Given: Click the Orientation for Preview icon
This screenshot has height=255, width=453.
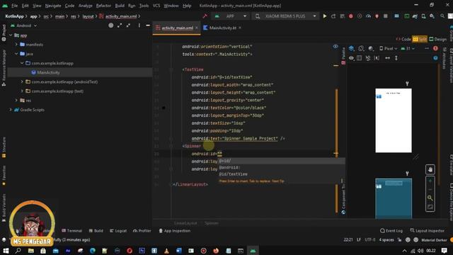Looking at the screenshot, I should click(361, 48).
